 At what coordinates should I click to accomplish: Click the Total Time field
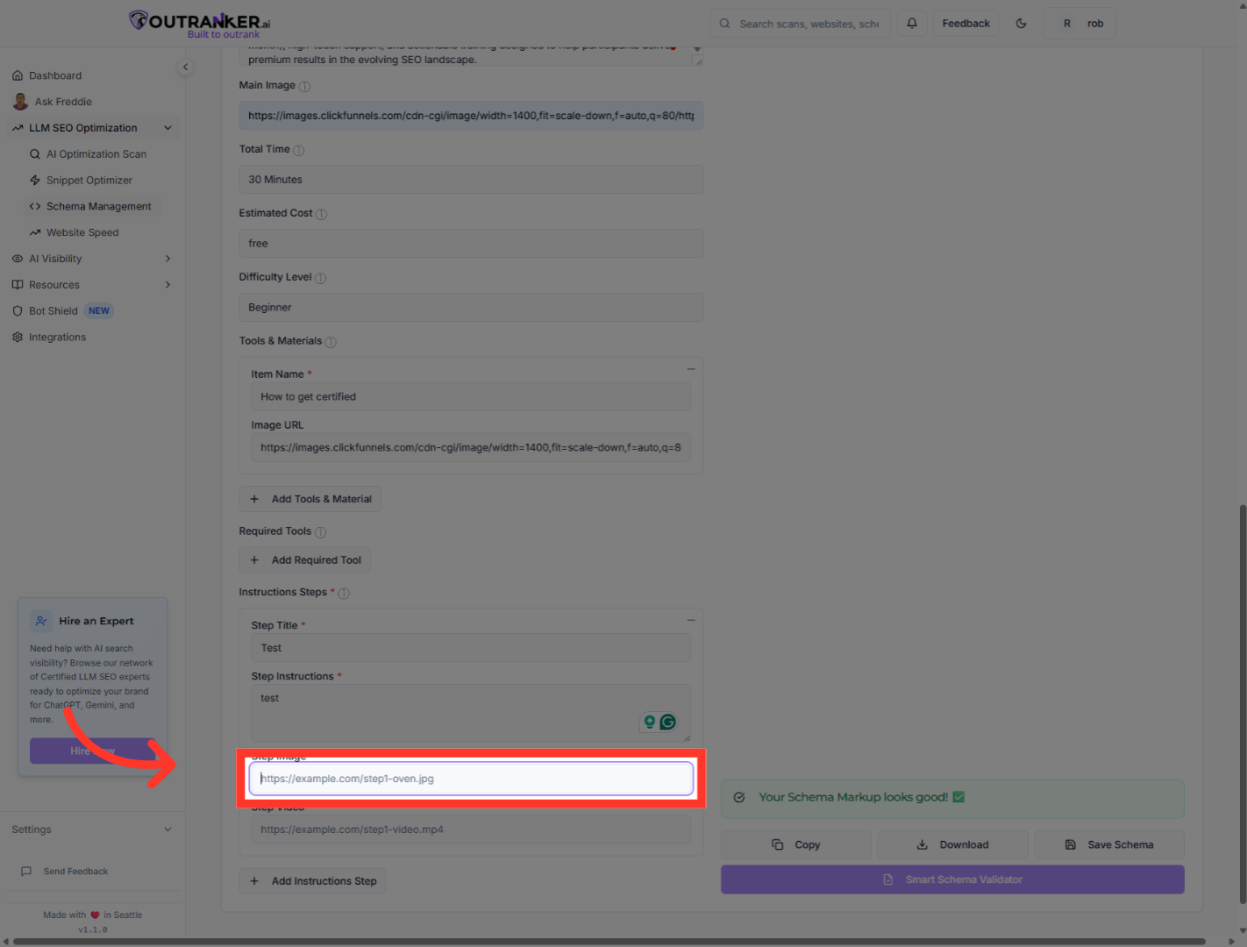point(471,180)
